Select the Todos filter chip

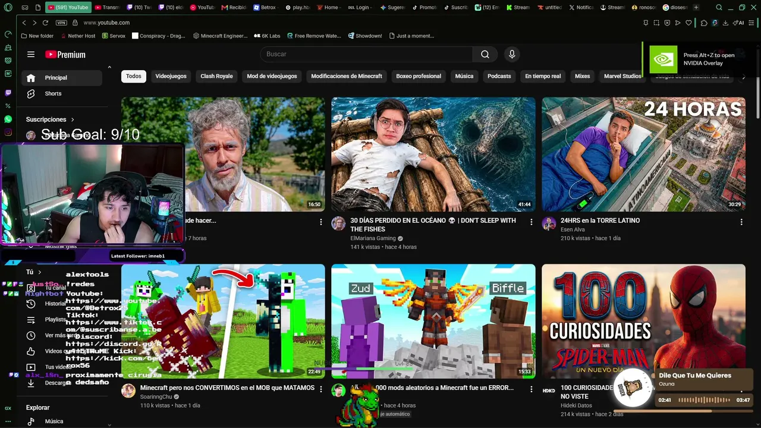pyautogui.click(x=134, y=76)
